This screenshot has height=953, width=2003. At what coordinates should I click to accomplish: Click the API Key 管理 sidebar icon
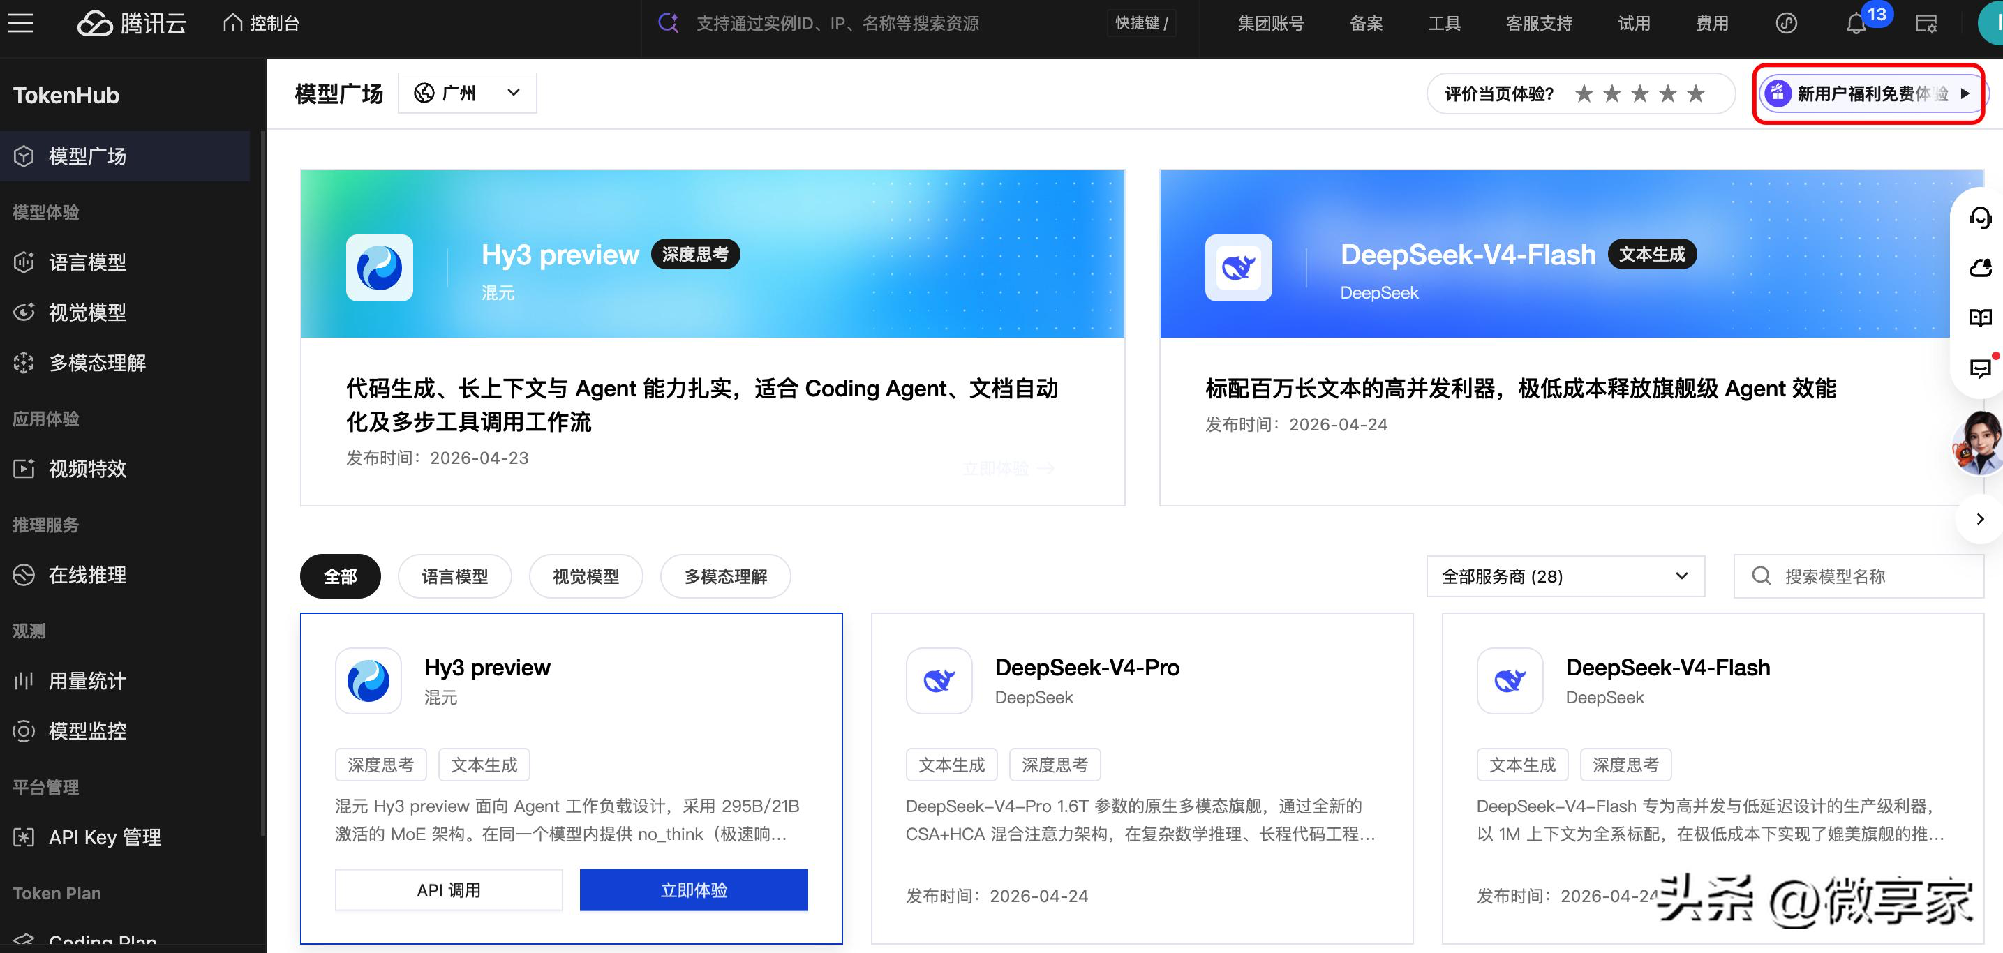(x=24, y=837)
